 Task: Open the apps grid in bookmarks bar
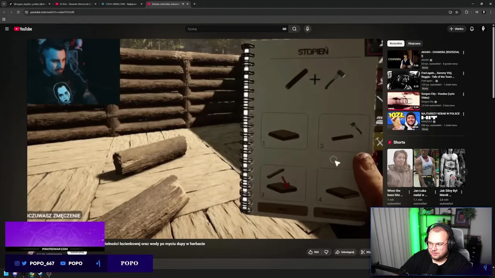4,19
